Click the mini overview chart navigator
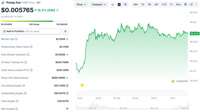 [x=132, y=105]
